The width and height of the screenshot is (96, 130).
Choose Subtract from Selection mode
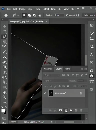pos(34,15)
